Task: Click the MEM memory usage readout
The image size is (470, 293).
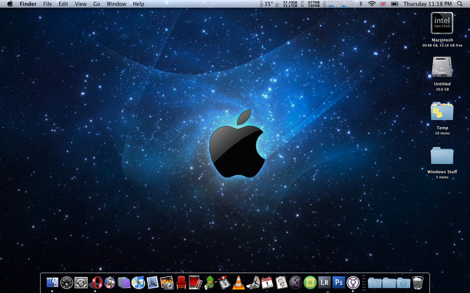Action: (x=310, y=4)
